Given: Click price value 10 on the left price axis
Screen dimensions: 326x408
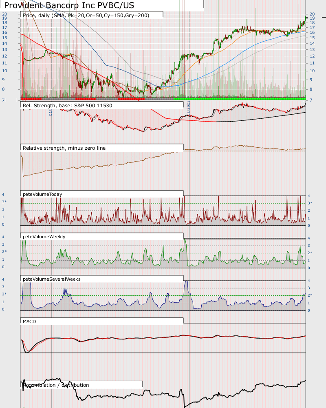Looking at the screenshot, I should tap(4, 71).
